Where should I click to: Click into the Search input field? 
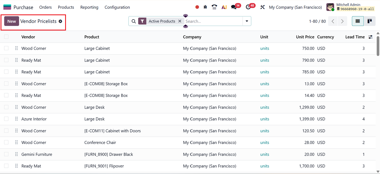213,21
